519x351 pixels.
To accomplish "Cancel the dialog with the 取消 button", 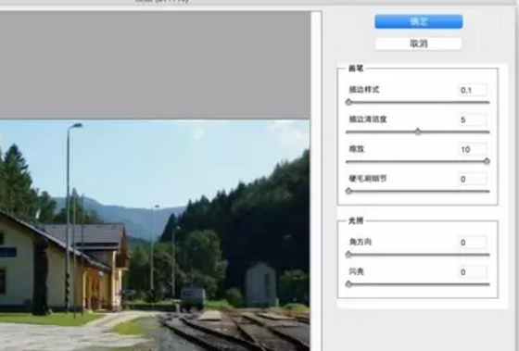I will click(418, 44).
